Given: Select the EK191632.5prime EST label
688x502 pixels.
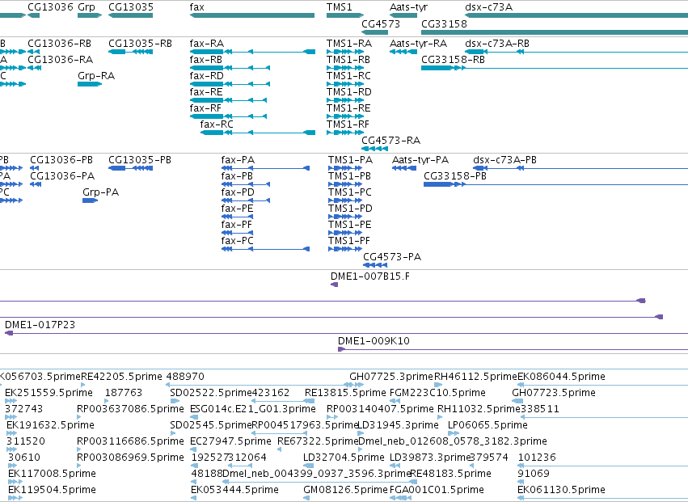Looking at the screenshot, I should pyautogui.click(x=50, y=424).
